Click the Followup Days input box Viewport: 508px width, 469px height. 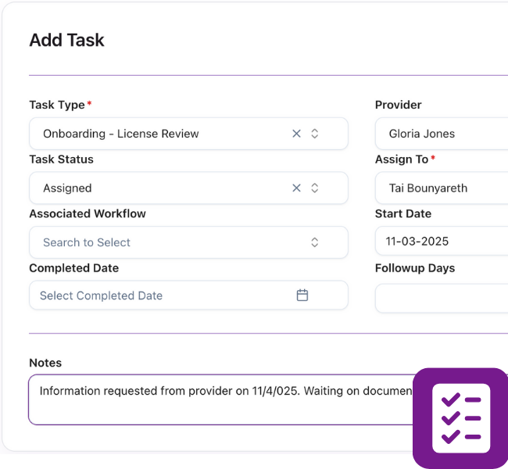click(442, 298)
